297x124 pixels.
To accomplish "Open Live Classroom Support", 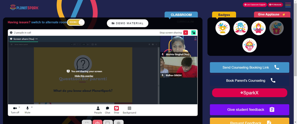I will [x=255, y=5].
